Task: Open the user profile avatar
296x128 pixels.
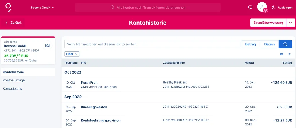Action: [x=262, y=7]
